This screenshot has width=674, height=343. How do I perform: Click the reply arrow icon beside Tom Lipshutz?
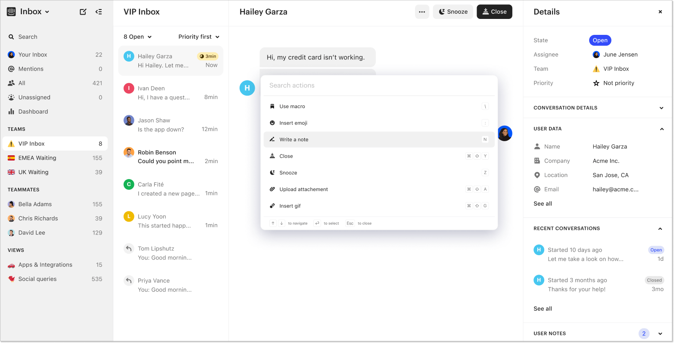pyautogui.click(x=129, y=248)
